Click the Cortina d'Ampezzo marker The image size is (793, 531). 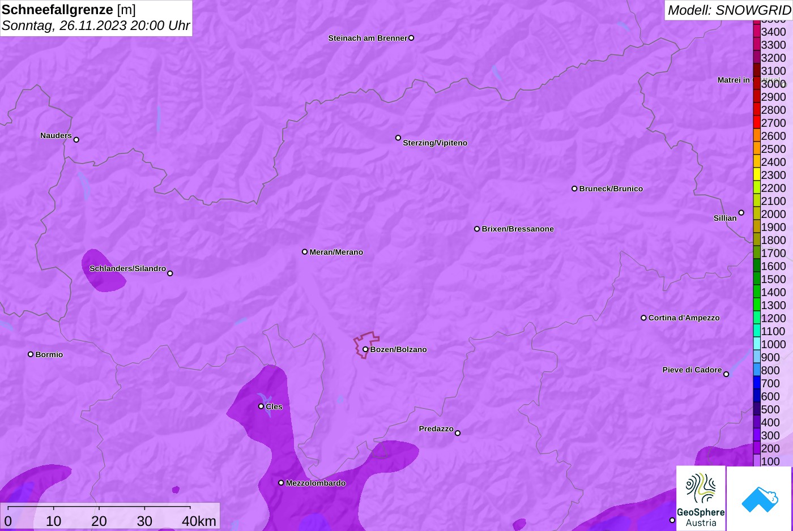pos(643,318)
